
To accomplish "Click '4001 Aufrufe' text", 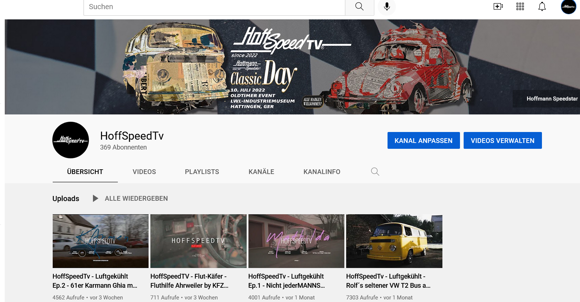I will point(264,298).
